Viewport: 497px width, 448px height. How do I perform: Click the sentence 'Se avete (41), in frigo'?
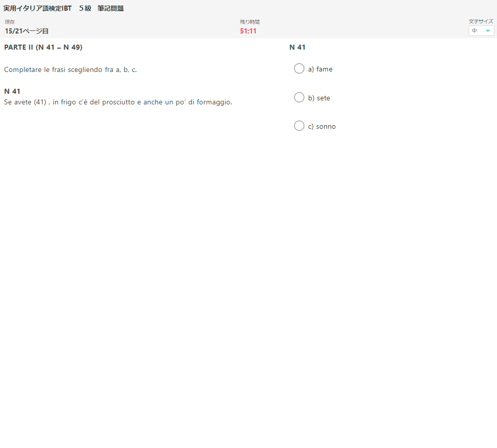point(118,102)
